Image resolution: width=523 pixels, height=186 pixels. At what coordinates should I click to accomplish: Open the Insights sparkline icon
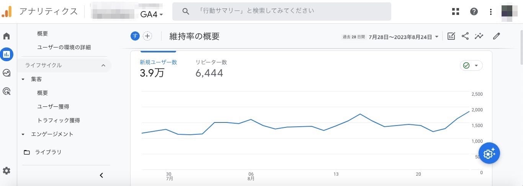click(x=479, y=36)
